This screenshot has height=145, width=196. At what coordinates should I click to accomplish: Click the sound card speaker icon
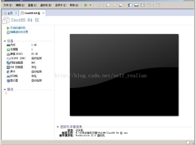8,72
